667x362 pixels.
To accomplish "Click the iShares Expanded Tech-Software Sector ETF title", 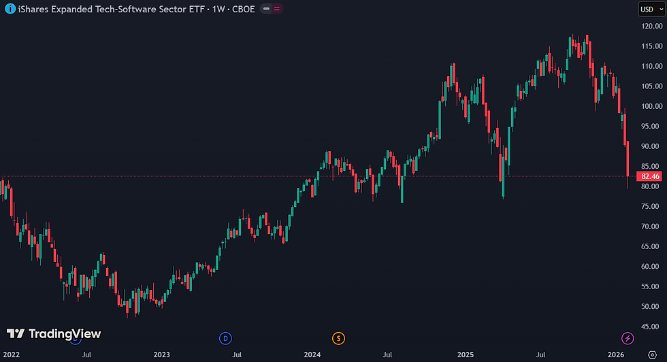I will click(x=112, y=9).
